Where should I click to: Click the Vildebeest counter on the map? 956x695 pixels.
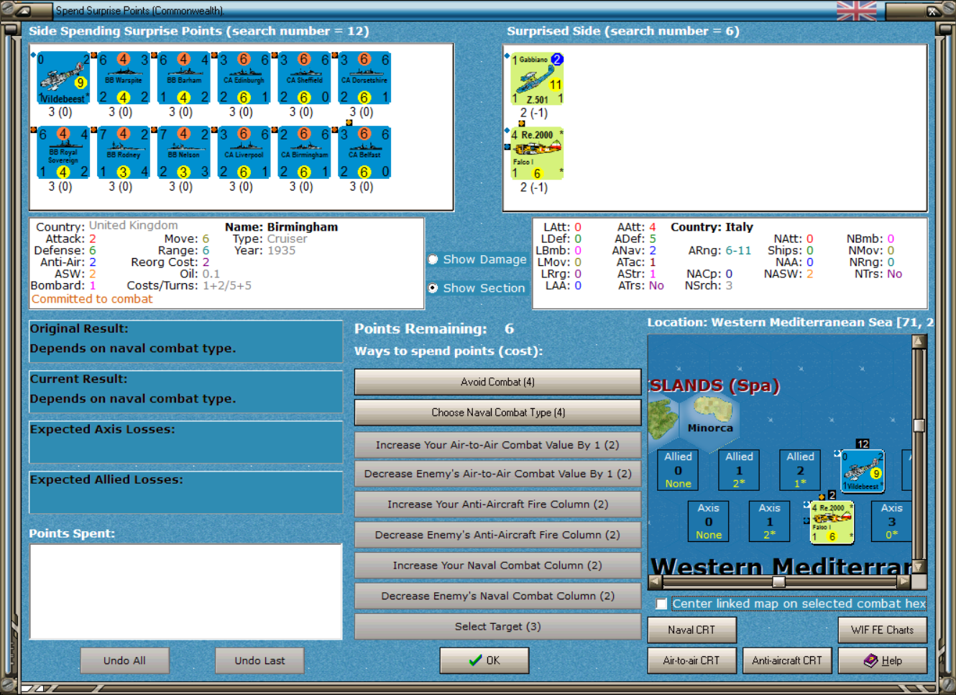tap(863, 471)
